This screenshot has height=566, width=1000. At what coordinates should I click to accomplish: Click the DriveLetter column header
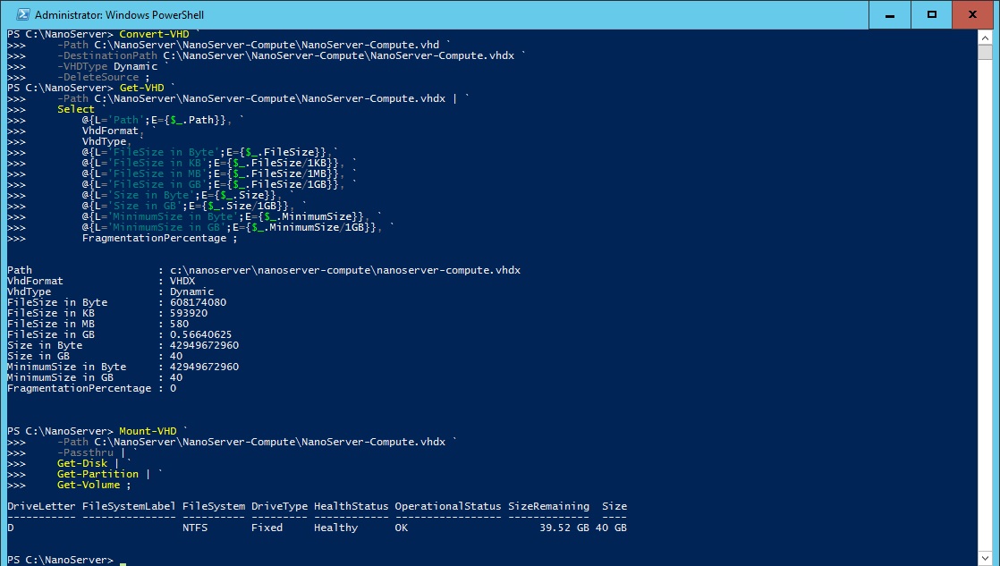pos(41,506)
